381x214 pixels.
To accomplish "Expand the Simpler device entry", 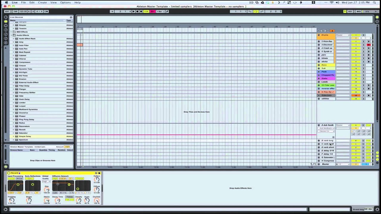I will coord(14,25).
